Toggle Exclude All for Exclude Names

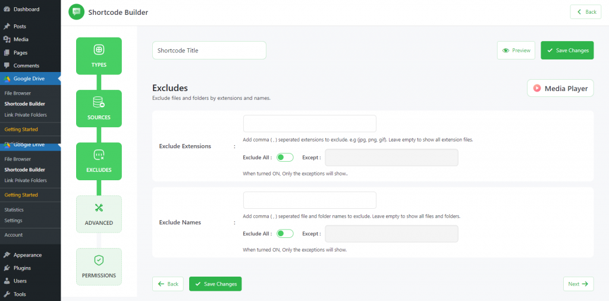point(285,233)
